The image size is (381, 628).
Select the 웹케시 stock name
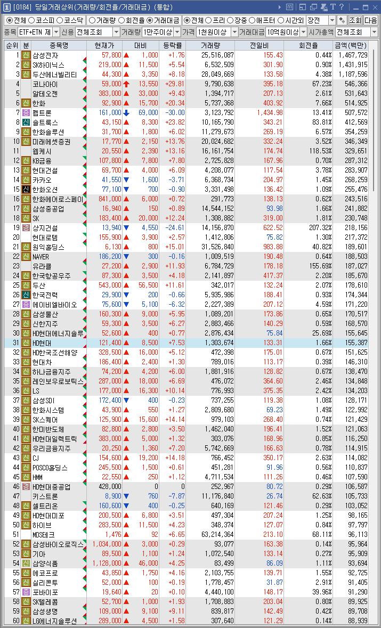click(42, 151)
